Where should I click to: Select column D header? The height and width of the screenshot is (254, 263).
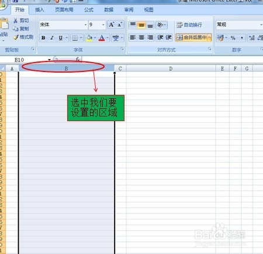[x=171, y=68]
